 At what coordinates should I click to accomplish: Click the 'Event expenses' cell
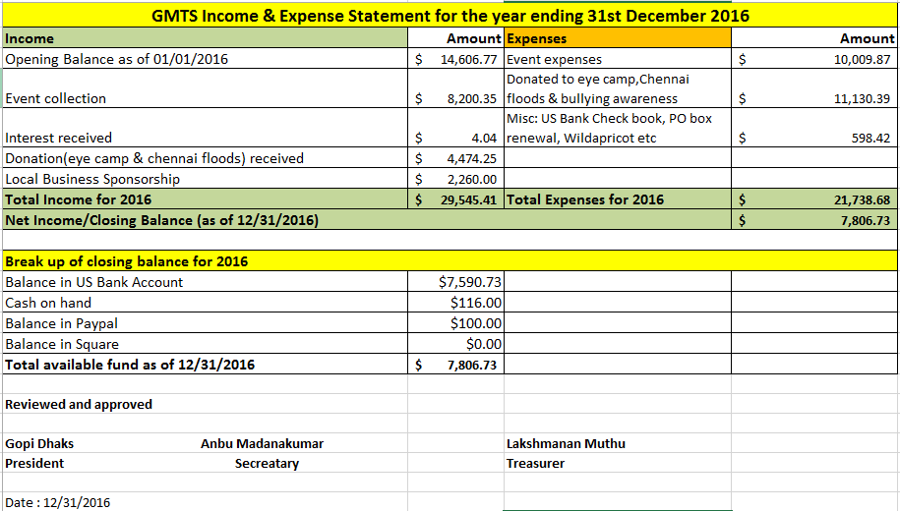pyautogui.click(x=618, y=59)
